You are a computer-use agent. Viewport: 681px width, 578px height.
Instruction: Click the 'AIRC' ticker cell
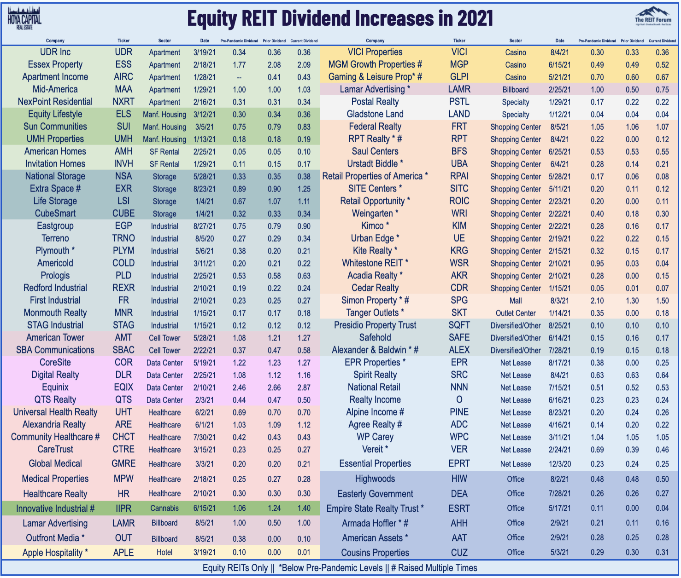[123, 77]
